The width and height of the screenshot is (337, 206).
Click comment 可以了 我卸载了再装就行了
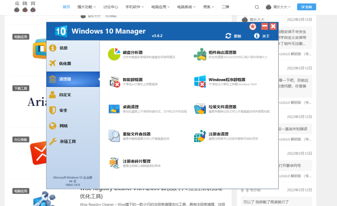tap(266, 202)
